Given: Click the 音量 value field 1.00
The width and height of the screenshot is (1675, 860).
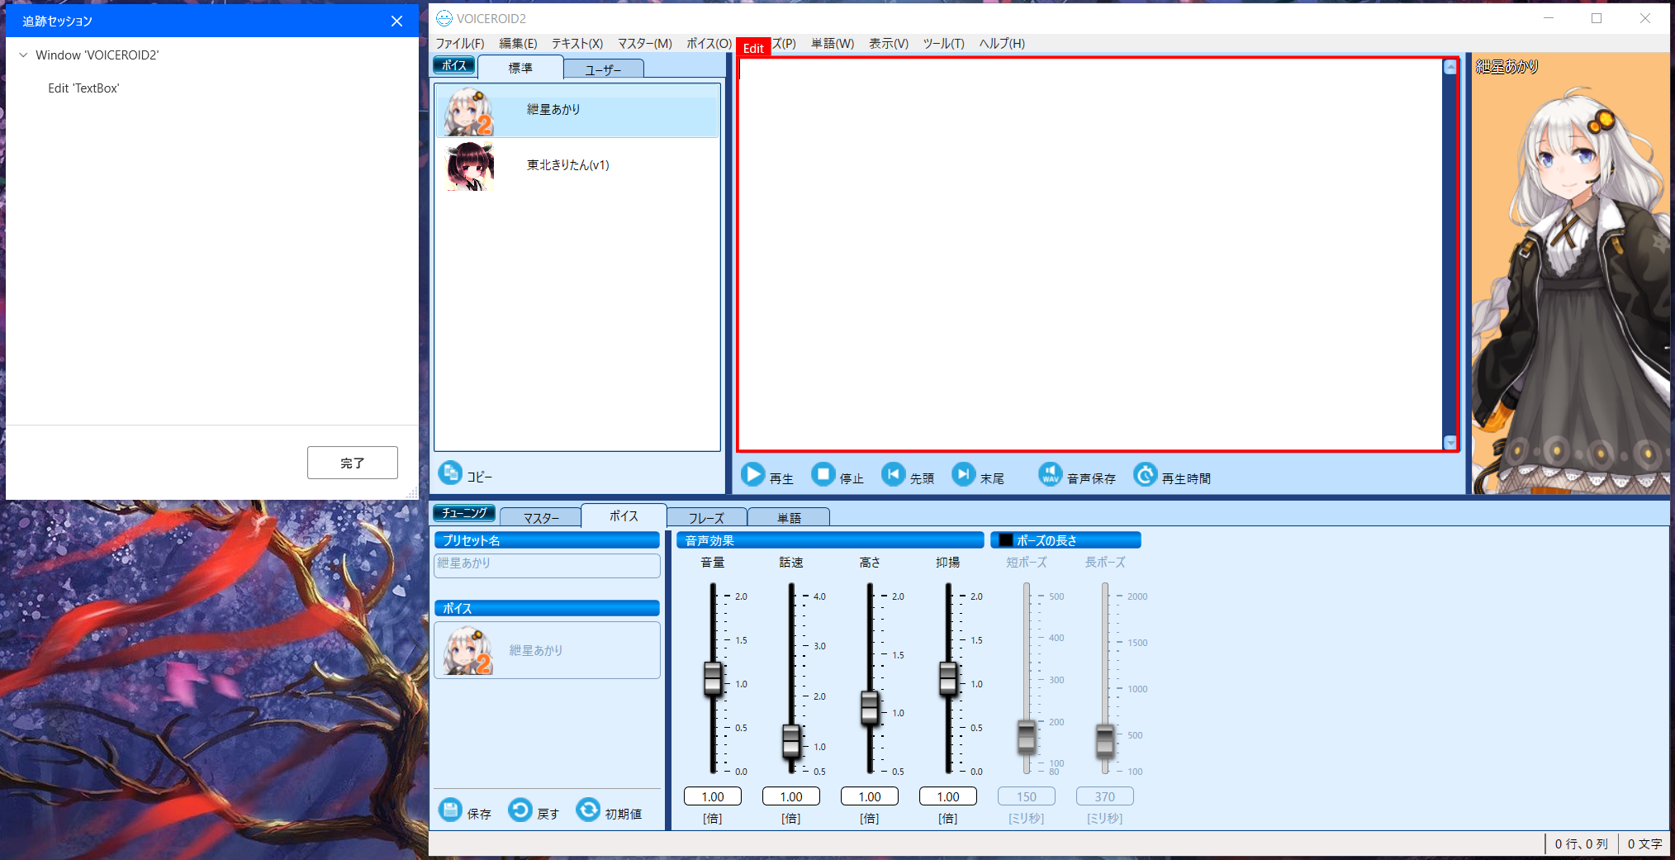Looking at the screenshot, I should 713,796.
